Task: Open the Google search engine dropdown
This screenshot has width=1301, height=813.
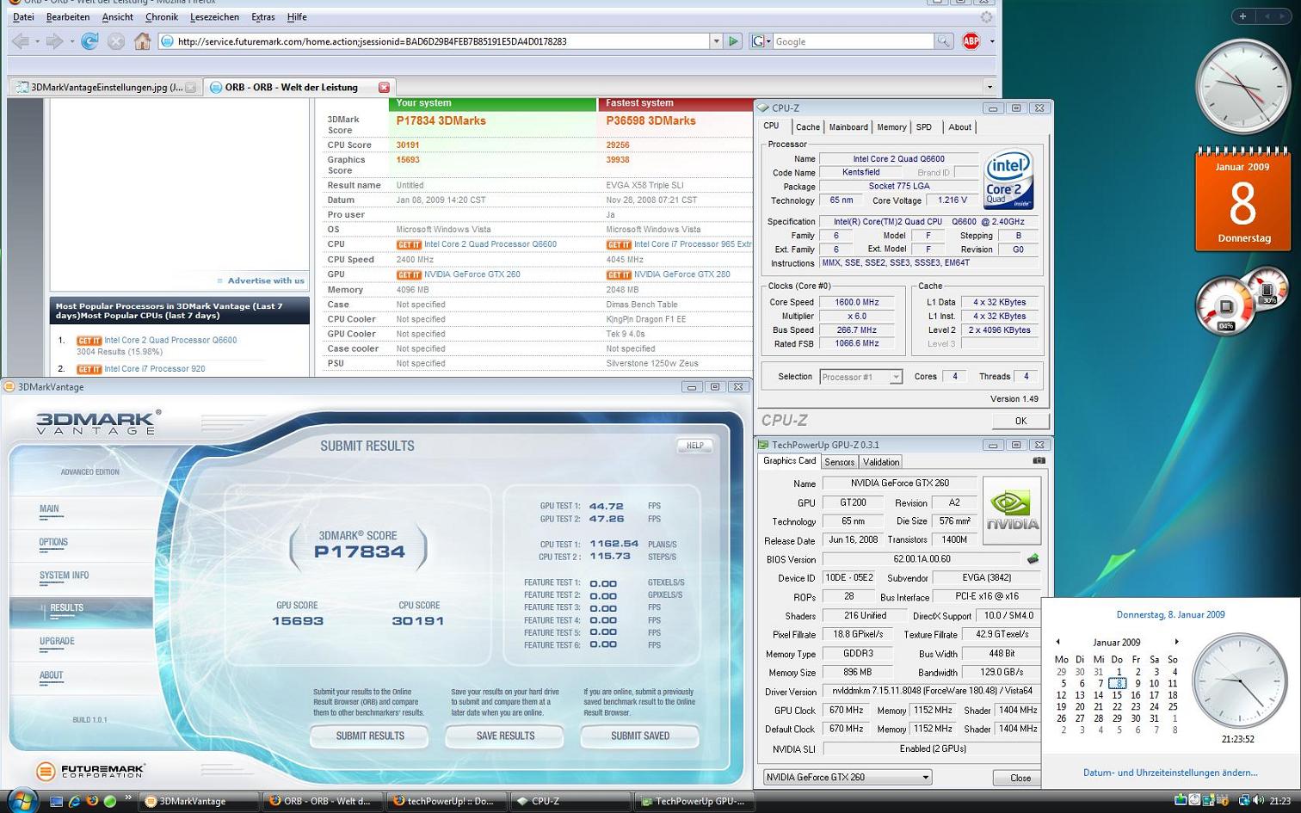Action: [x=761, y=41]
